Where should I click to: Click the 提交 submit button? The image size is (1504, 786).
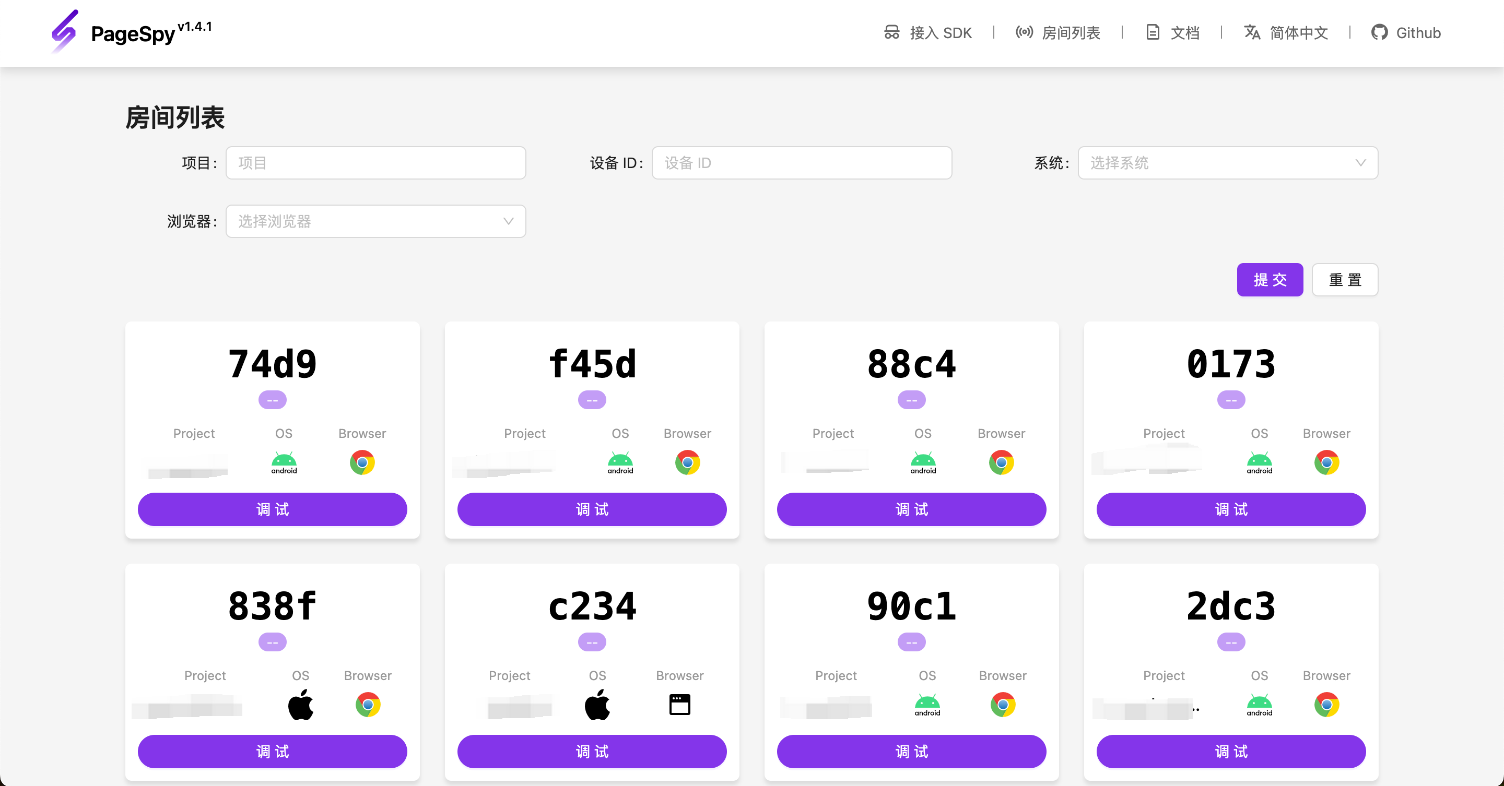coord(1270,280)
